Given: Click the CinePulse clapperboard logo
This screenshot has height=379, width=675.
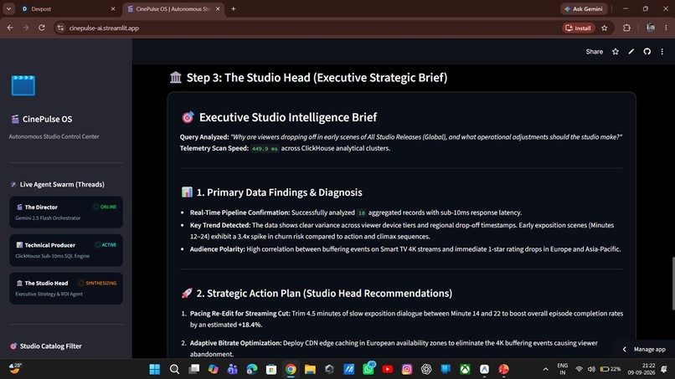Looking at the screenshot, I should (x=23, y=85).
